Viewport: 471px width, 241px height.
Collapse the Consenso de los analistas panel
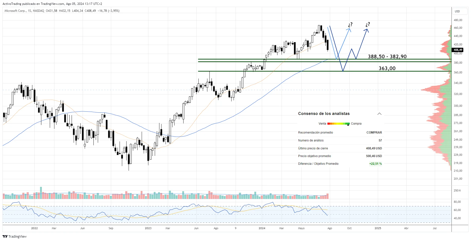click(379, 114)
